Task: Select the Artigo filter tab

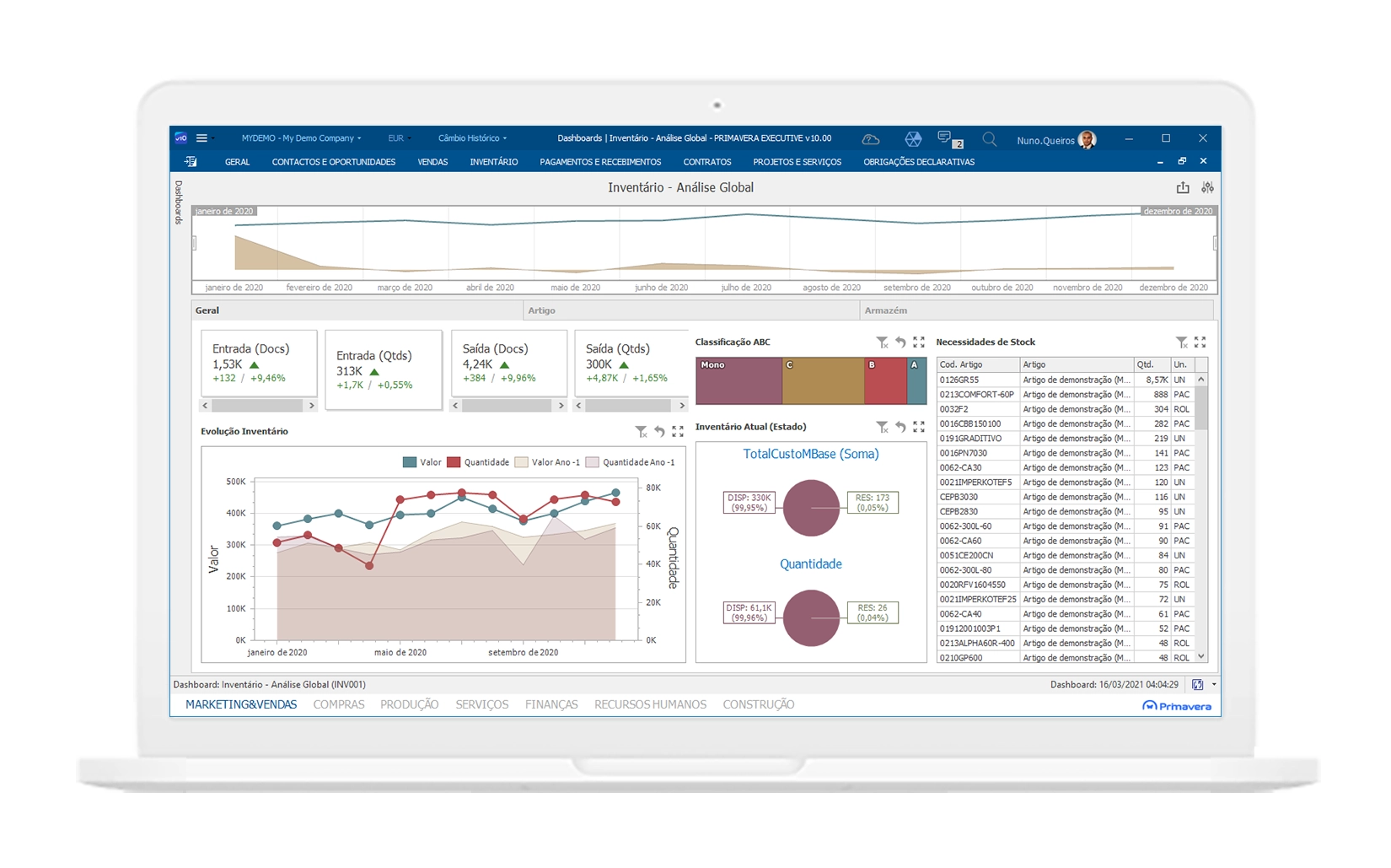Action: click(x=691, y=311)
